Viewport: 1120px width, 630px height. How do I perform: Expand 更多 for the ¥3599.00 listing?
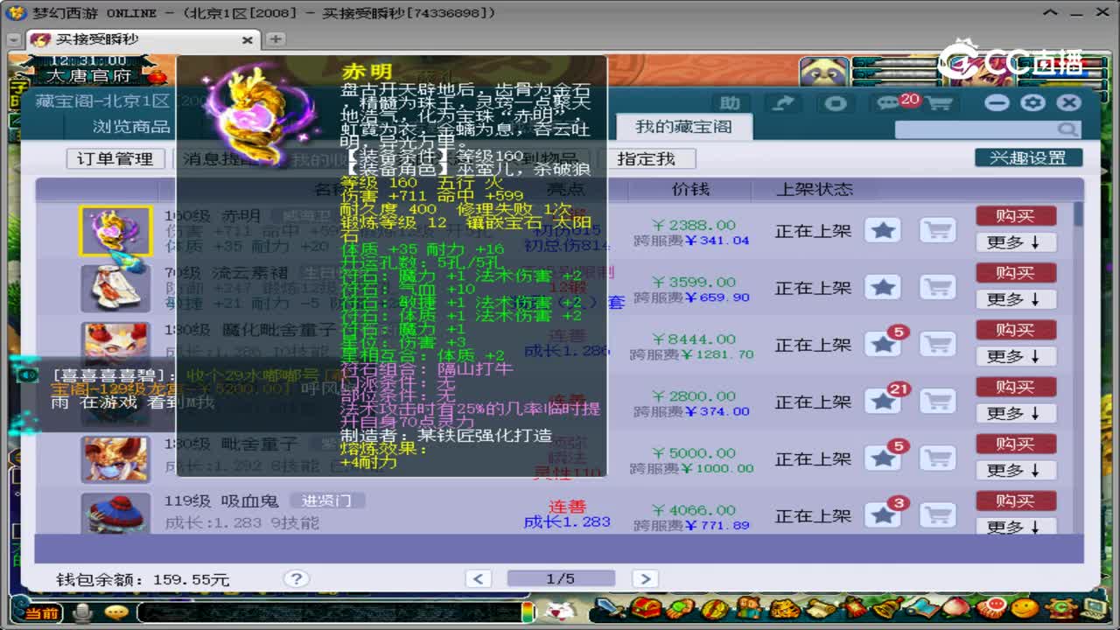tap(1015, 299)
